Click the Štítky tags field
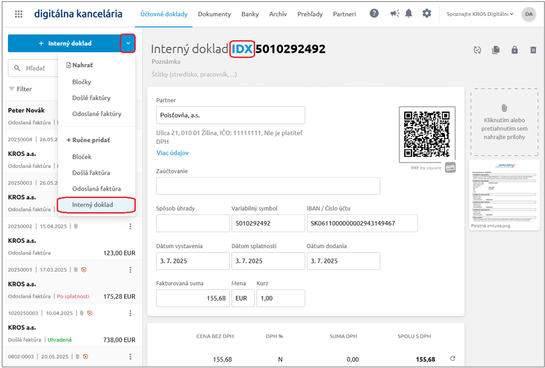Screen dimensions: 545x368 coord(194,75)
